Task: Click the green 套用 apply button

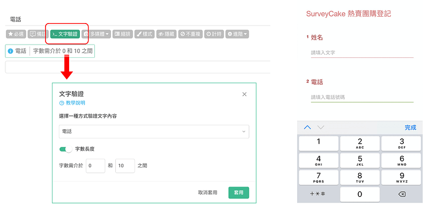Action: [x=239, y=192]
